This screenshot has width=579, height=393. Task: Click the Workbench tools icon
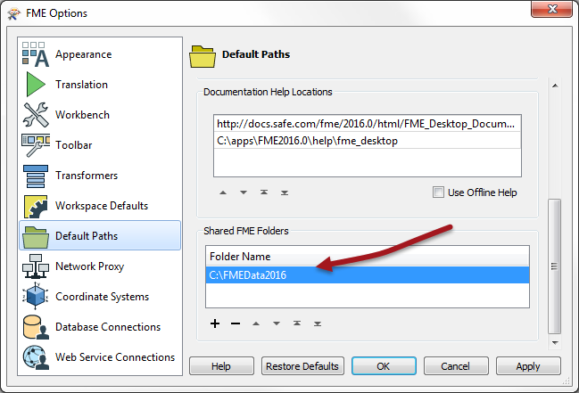pyautogui.click(x=36, y=115)
